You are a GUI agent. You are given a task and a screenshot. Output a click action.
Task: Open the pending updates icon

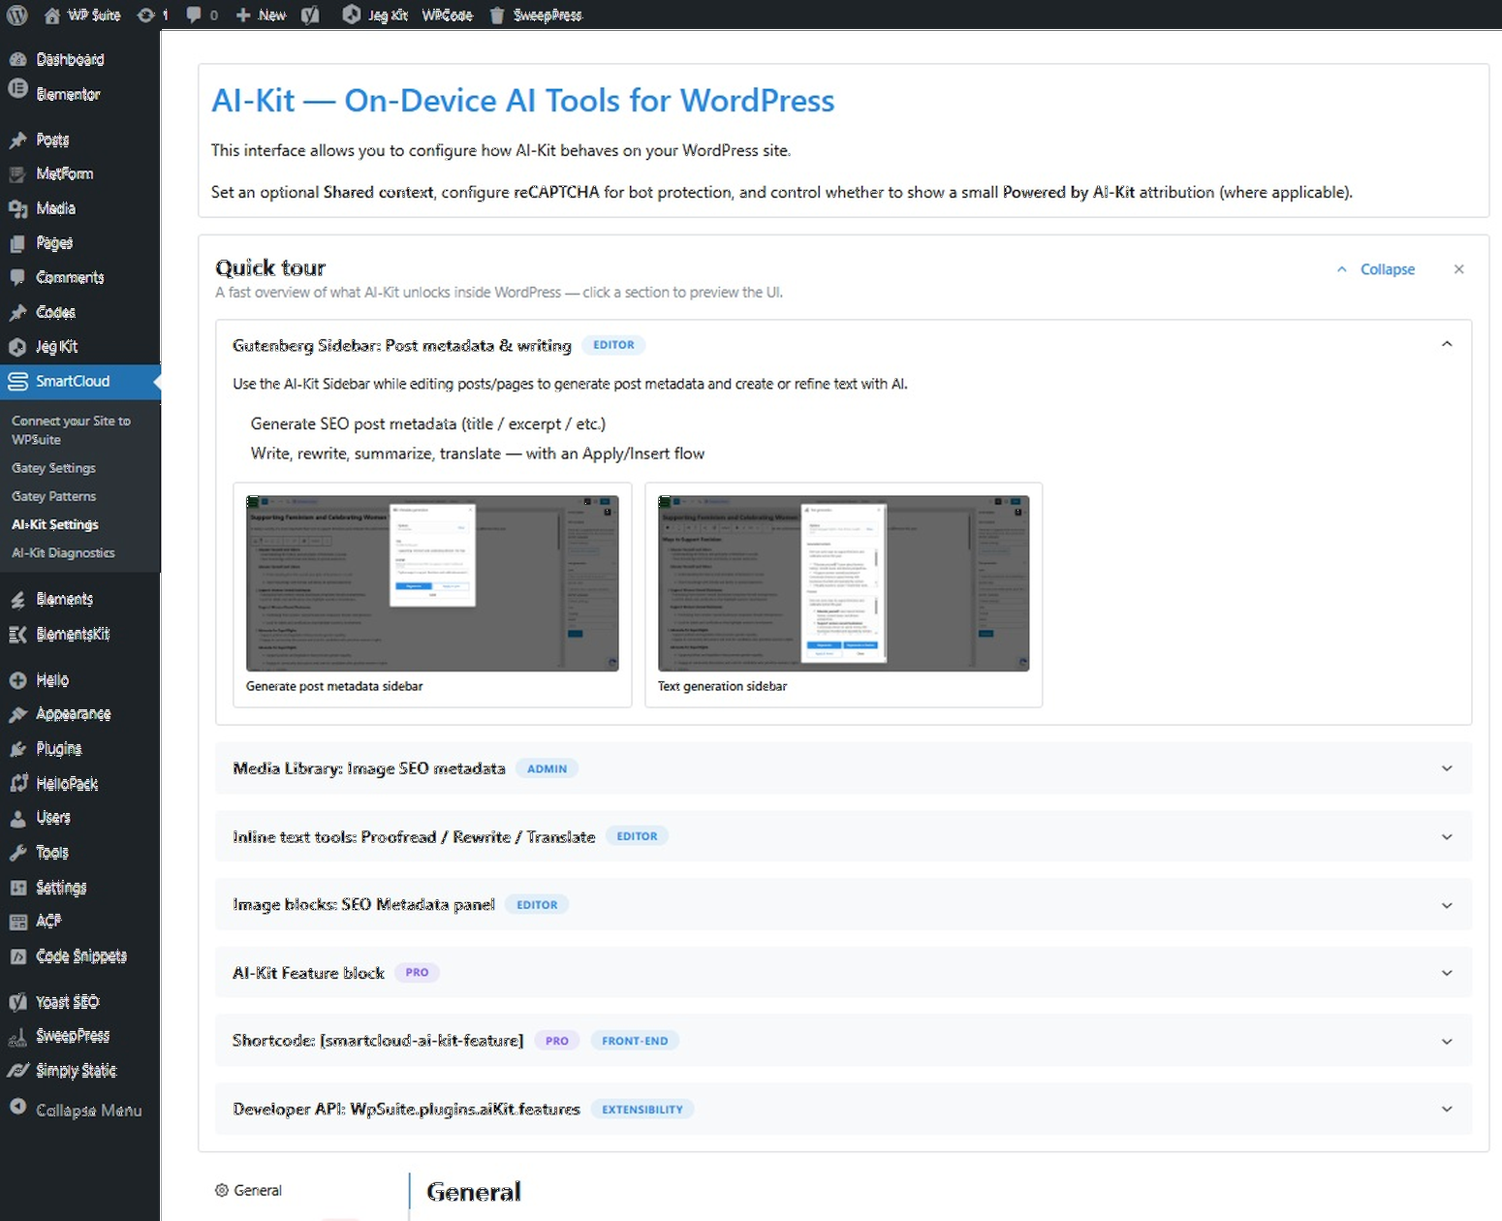click(146, 15)
